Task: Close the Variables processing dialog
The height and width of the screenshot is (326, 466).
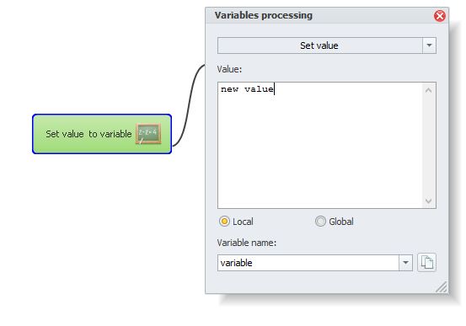Action: [x=440, y=16]
